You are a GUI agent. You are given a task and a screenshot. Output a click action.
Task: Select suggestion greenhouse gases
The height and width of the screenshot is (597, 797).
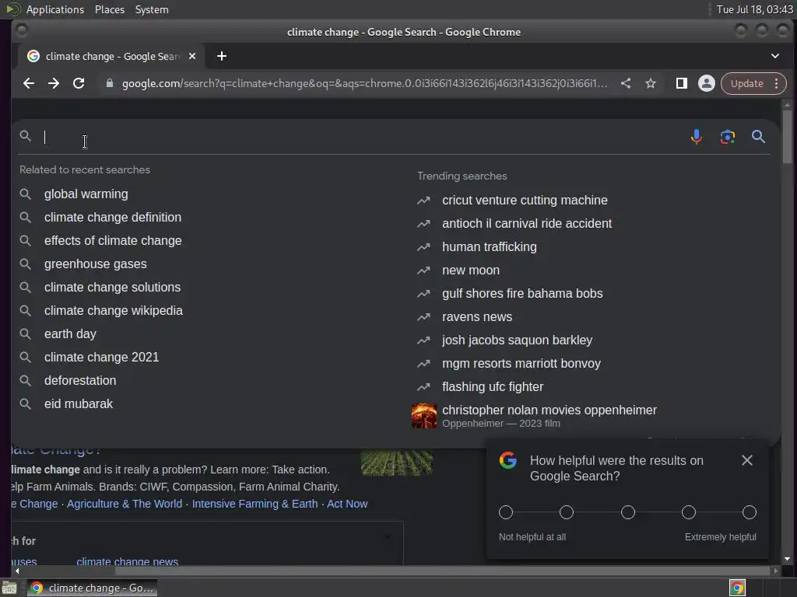(95, 264)
